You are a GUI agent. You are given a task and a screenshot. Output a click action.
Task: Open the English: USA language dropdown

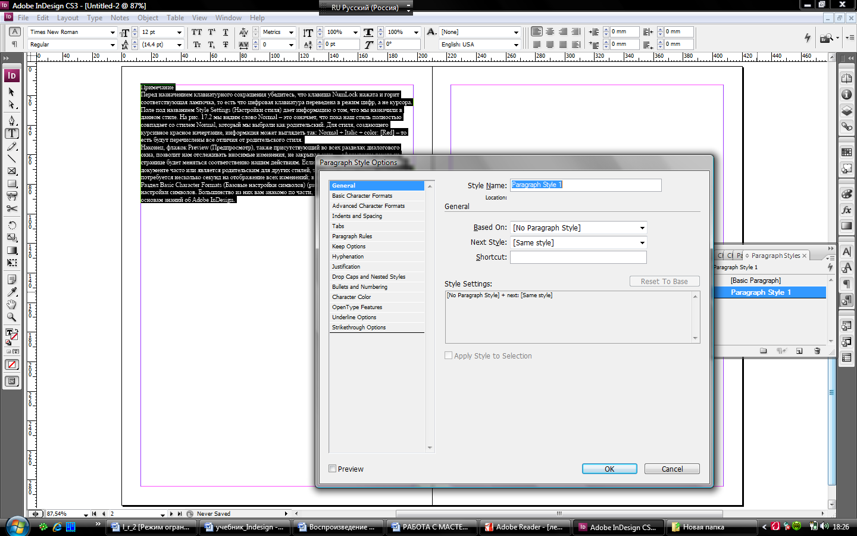click(516, 45)
